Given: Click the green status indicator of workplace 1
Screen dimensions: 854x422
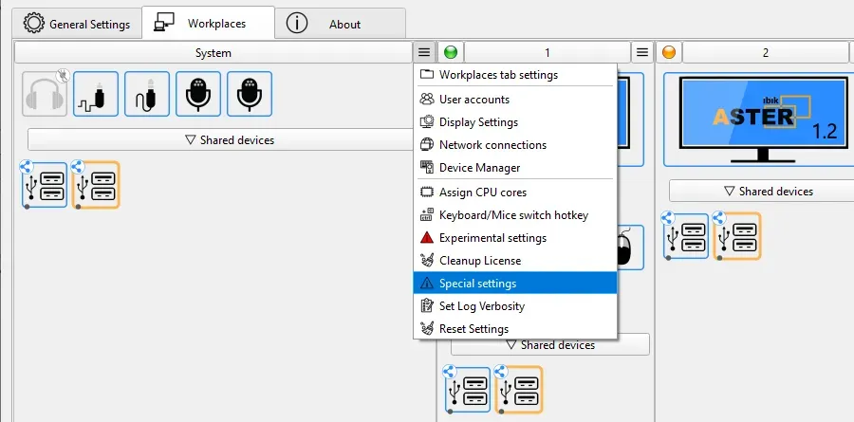Looking at the screenshot, I should (x=451, y=53).
